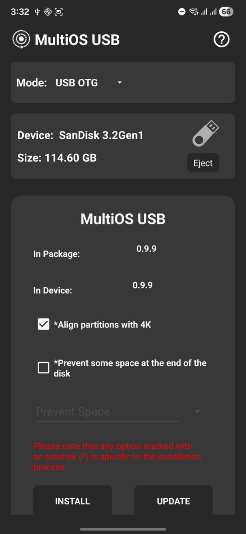Screen dimensions: 246x534
Task: Tap the battery indicator showing 66
Action: [227, 11]
